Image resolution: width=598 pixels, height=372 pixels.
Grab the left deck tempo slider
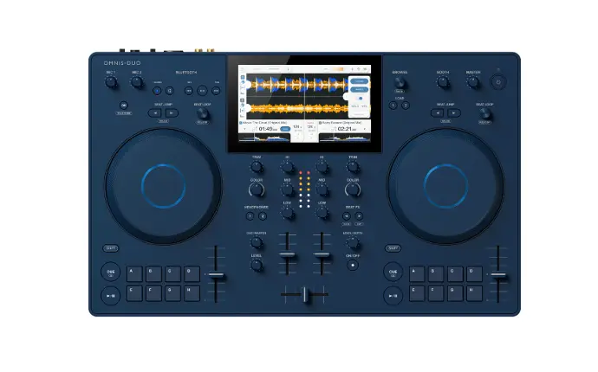click(217, 275)
